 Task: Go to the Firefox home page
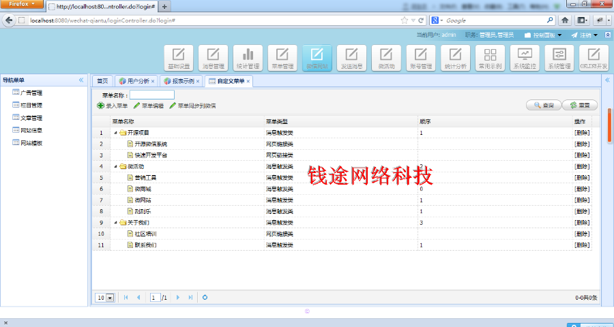(x=565, y=20)
